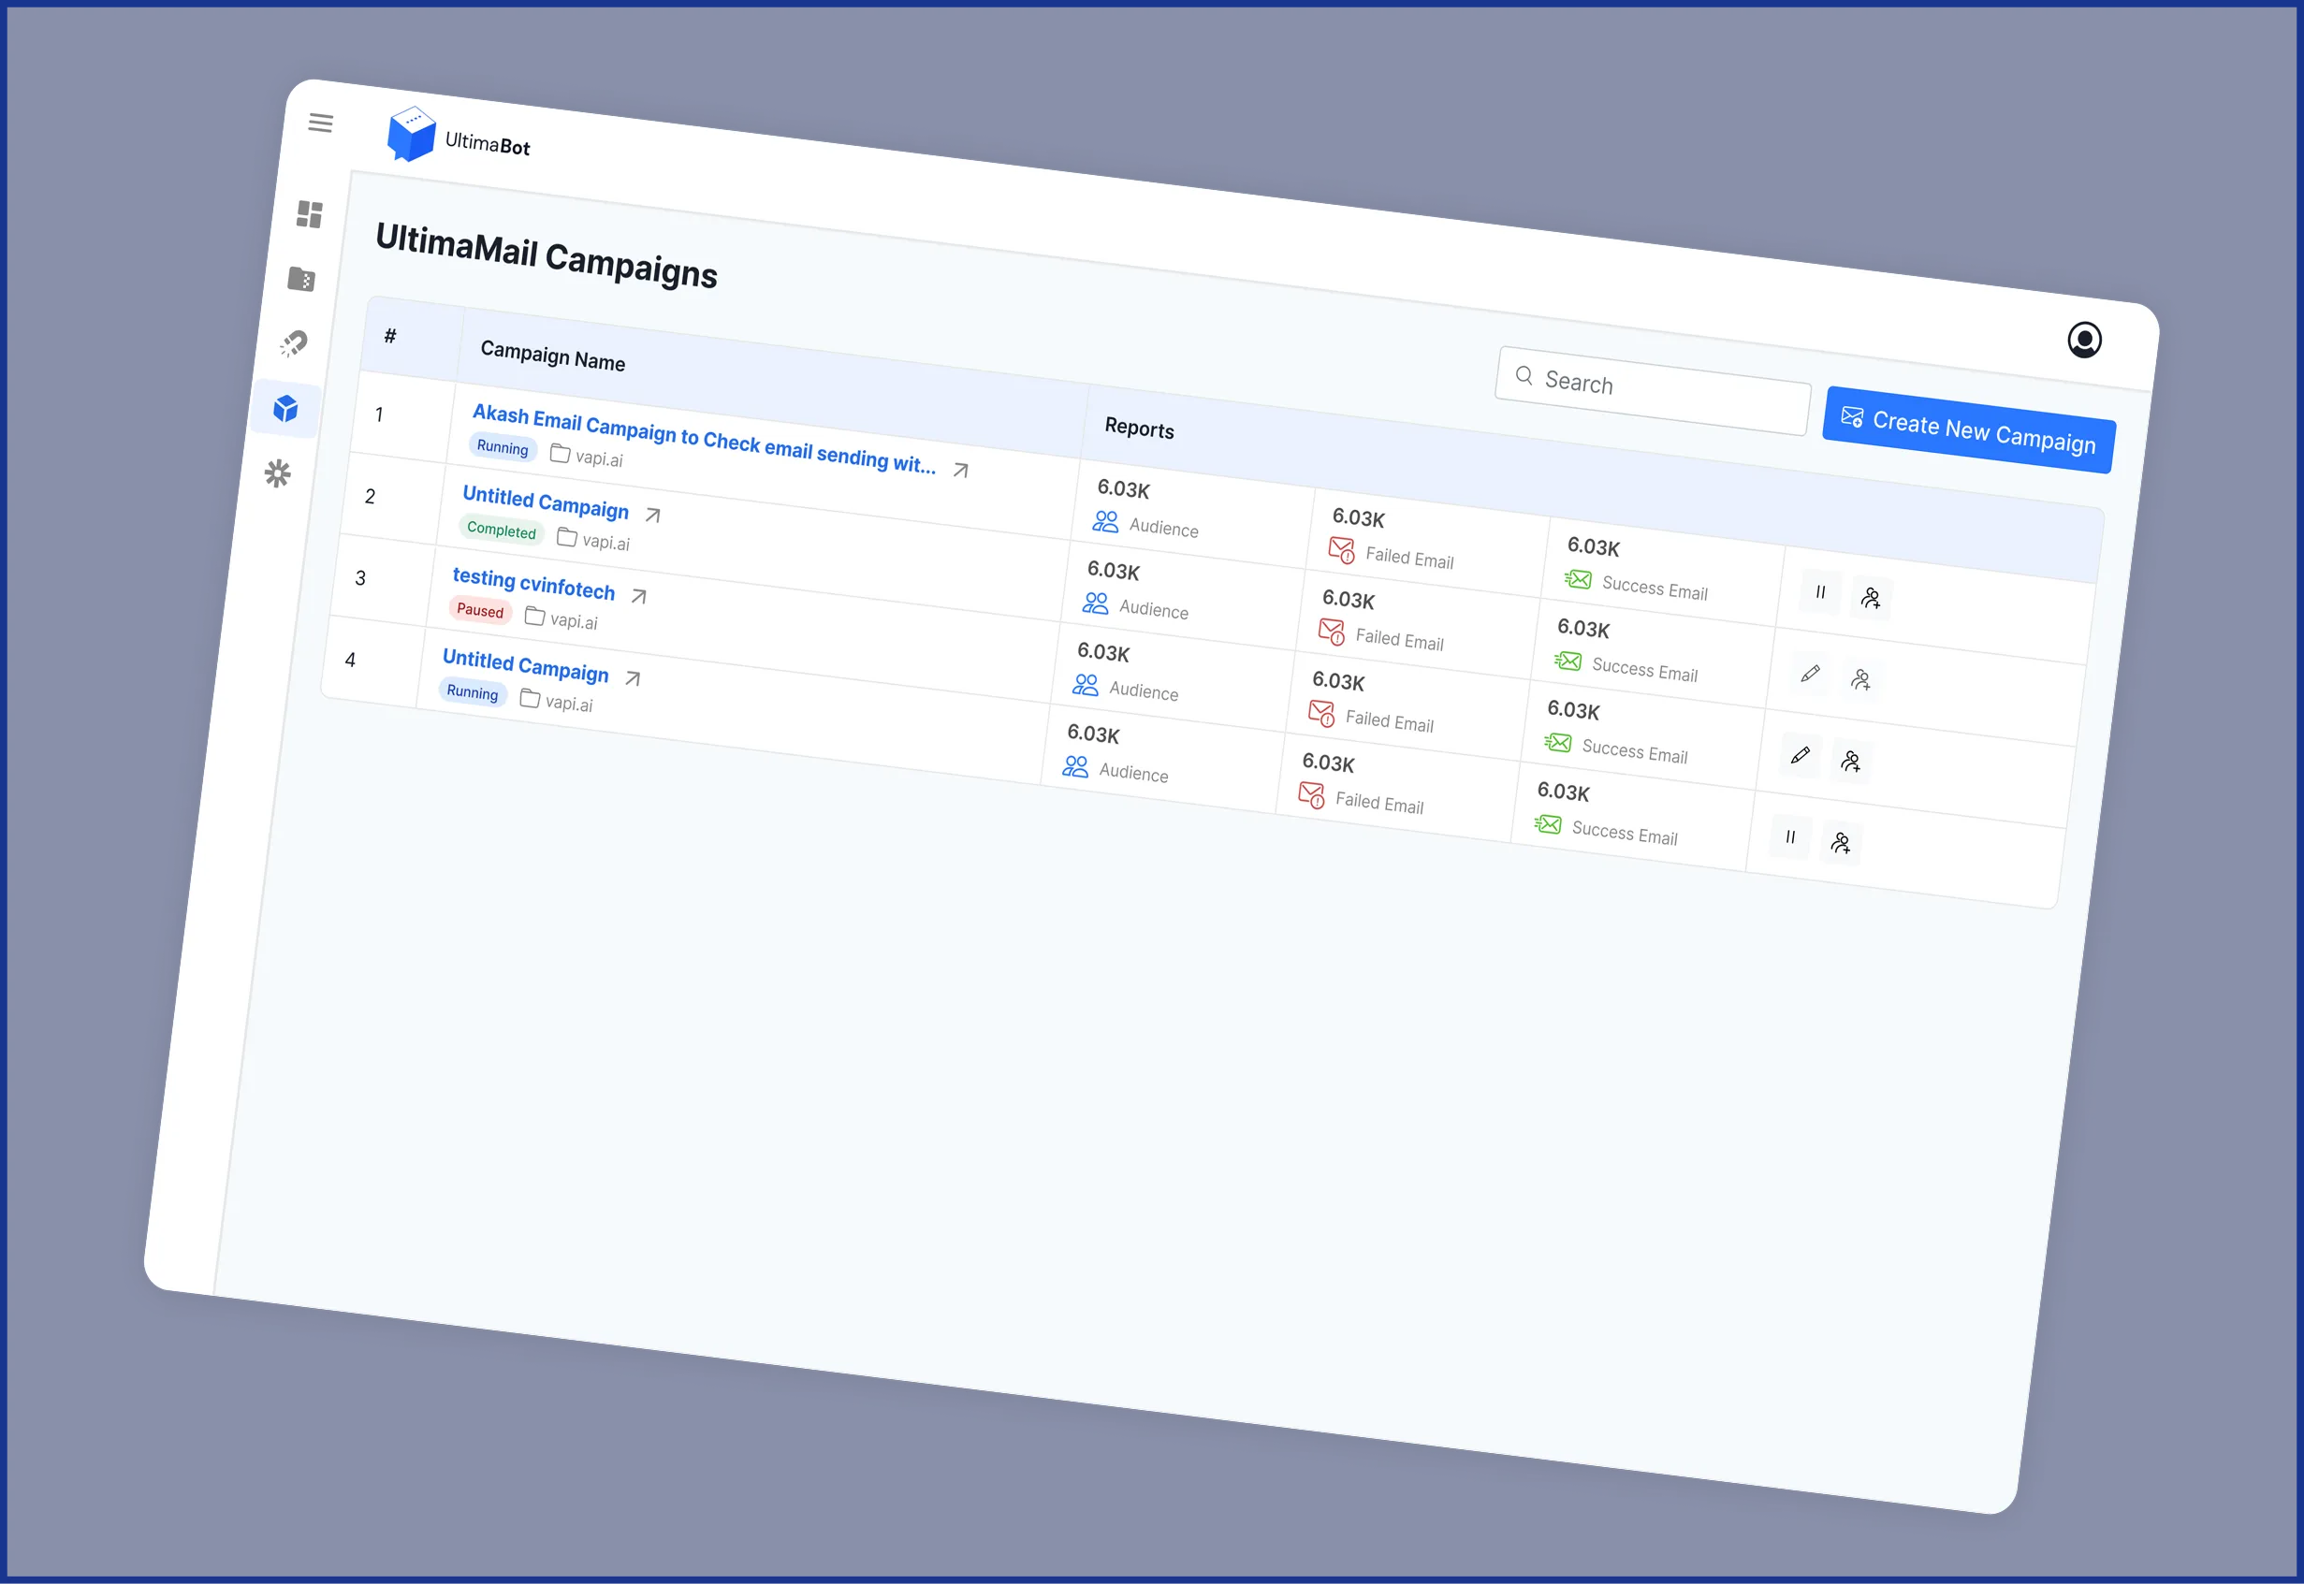Open the hamburger menu icon
Screen dimensions: 2304x1584
point(320,124)
